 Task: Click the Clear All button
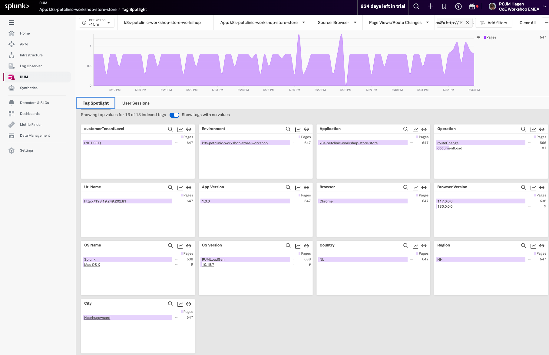coord(527,23)
